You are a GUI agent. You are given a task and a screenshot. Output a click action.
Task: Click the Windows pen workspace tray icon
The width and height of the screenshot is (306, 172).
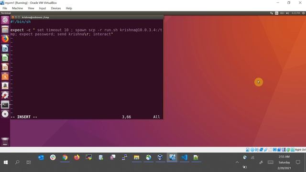click(x=261, y=162)
